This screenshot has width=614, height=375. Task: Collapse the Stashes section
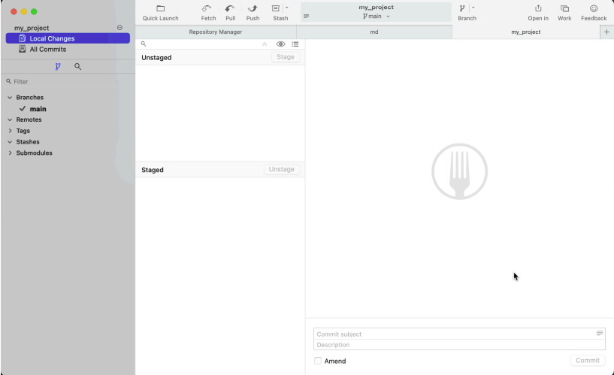point(10,142)
